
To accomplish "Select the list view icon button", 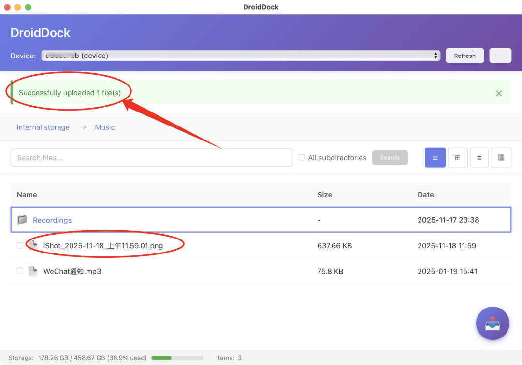I will point(435,157).
